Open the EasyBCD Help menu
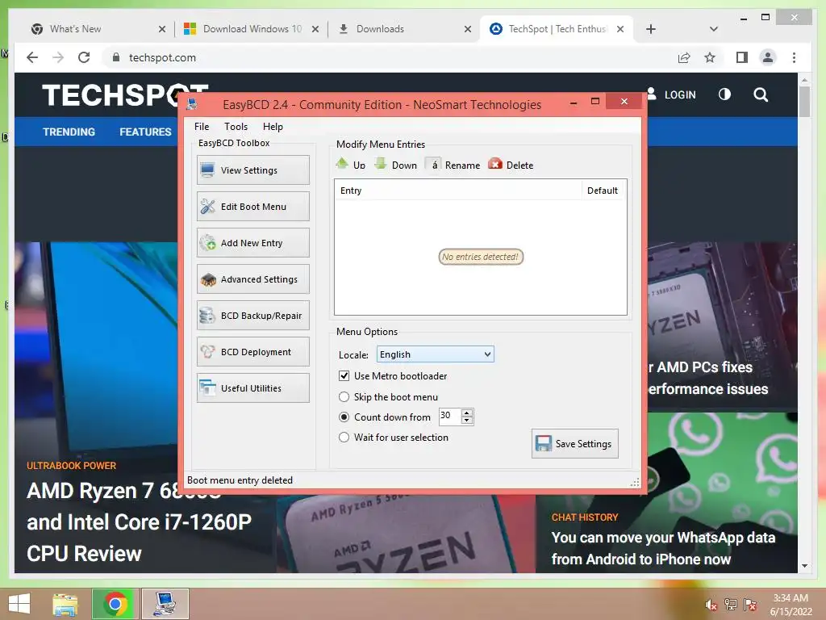Screen dimensions: 826x620 point(273,127)
